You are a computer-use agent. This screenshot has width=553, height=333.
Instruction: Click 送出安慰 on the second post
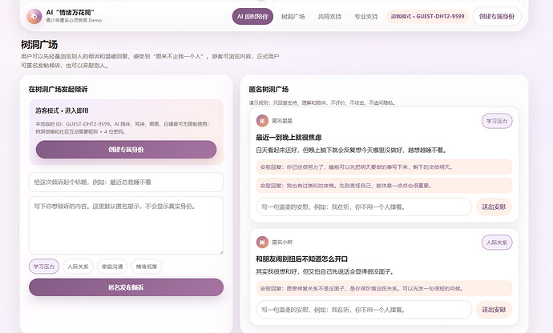click(494, 310)
